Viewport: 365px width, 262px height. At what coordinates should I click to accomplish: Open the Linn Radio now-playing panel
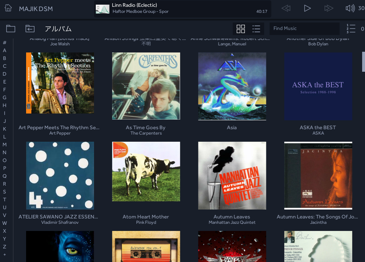182,9
